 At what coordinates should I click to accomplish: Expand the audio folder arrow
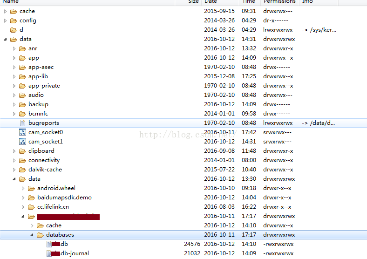coord(14,95)
